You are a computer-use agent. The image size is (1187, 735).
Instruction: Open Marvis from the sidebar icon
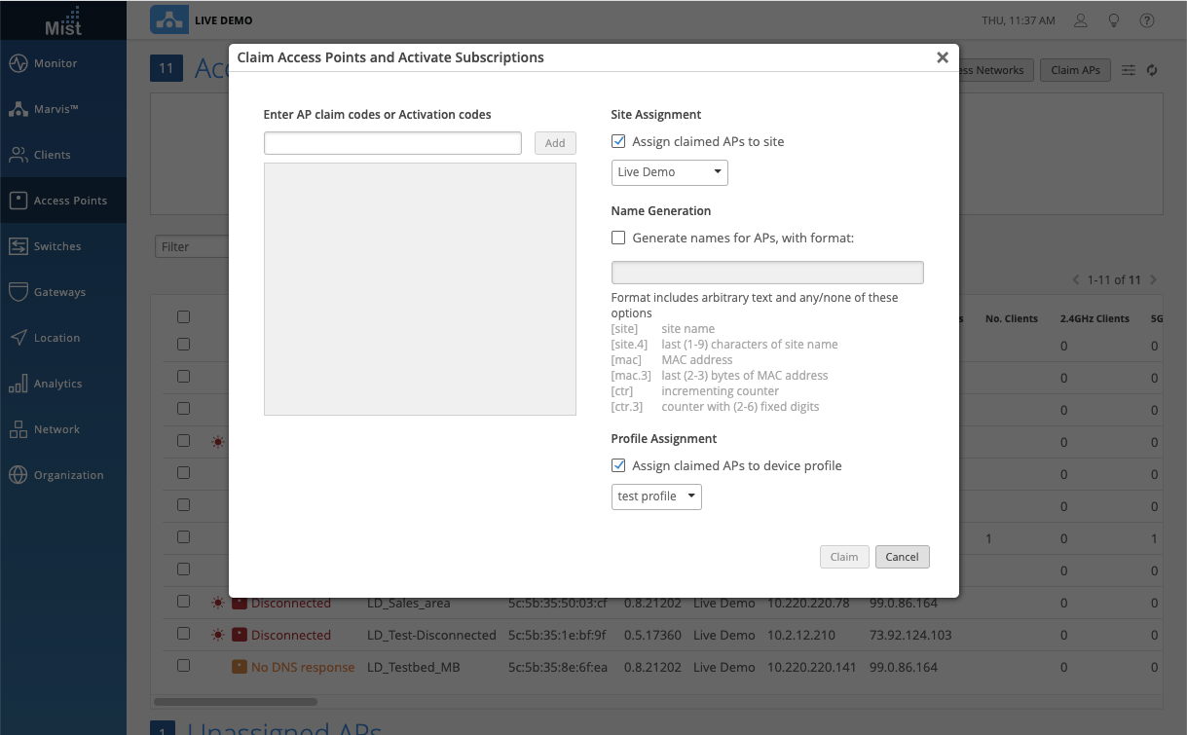[x=18, y=109]
